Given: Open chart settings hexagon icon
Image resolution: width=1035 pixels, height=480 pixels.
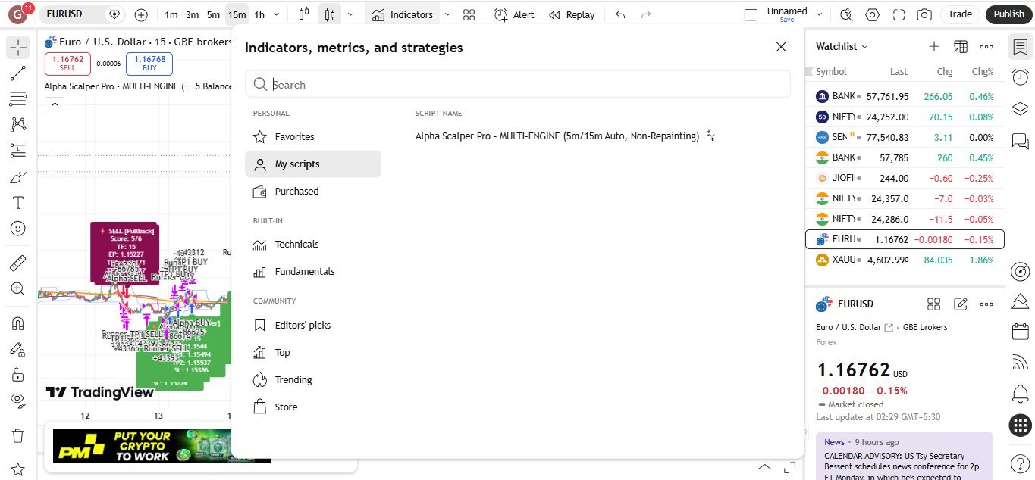Looking at the screenshot, I should click(x=873, y=14).
